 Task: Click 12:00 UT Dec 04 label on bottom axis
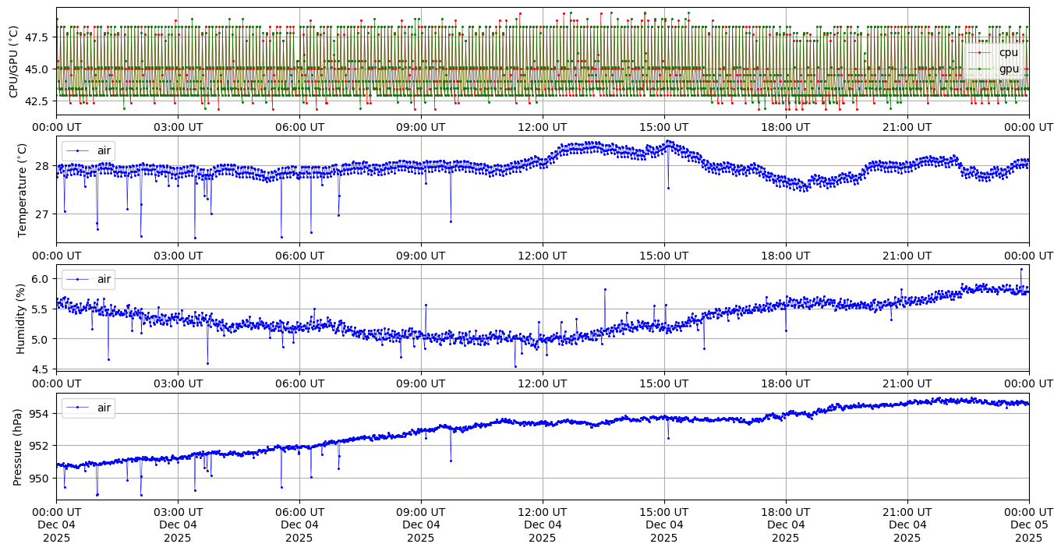542,525
